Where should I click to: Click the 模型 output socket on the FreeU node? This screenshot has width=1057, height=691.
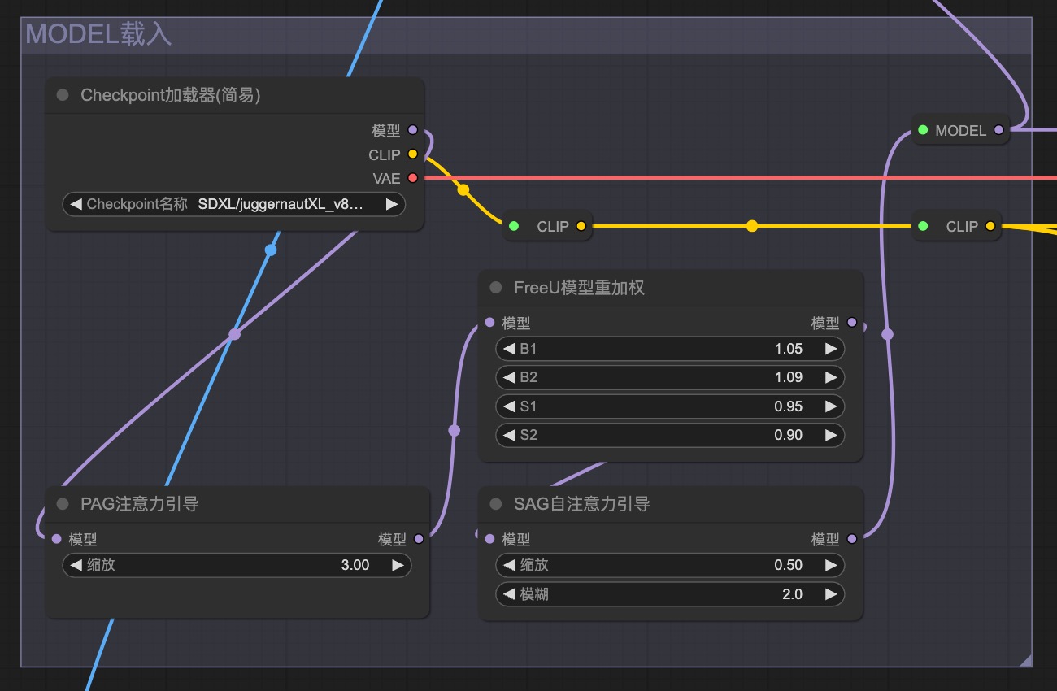pos(851,323)
